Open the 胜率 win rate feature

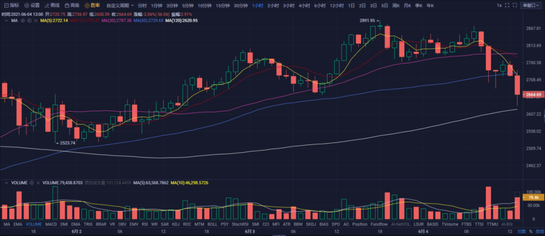coord(92,5)
